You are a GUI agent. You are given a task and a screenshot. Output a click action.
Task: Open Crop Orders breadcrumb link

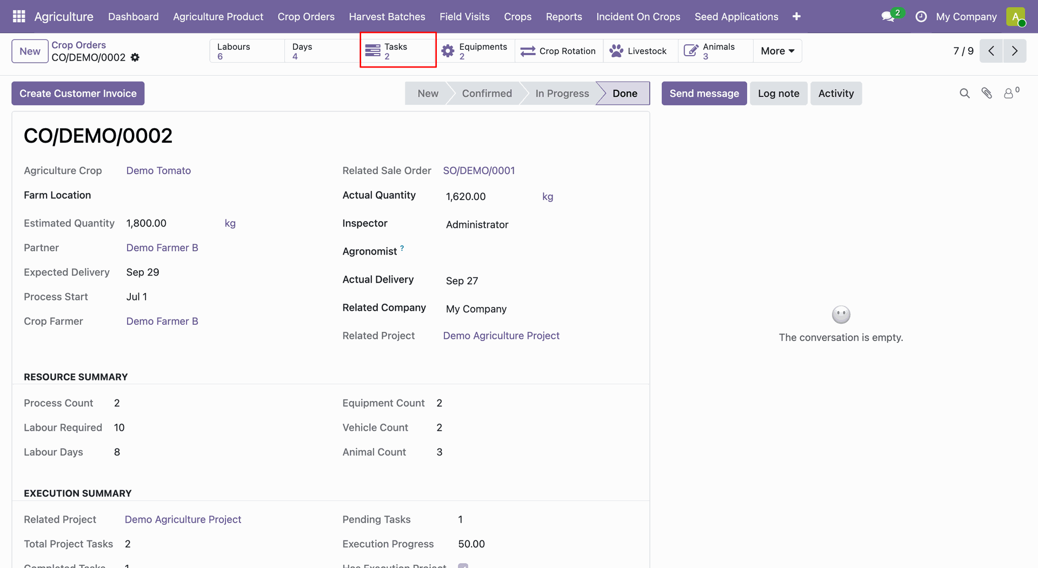[x=78, y=45]
